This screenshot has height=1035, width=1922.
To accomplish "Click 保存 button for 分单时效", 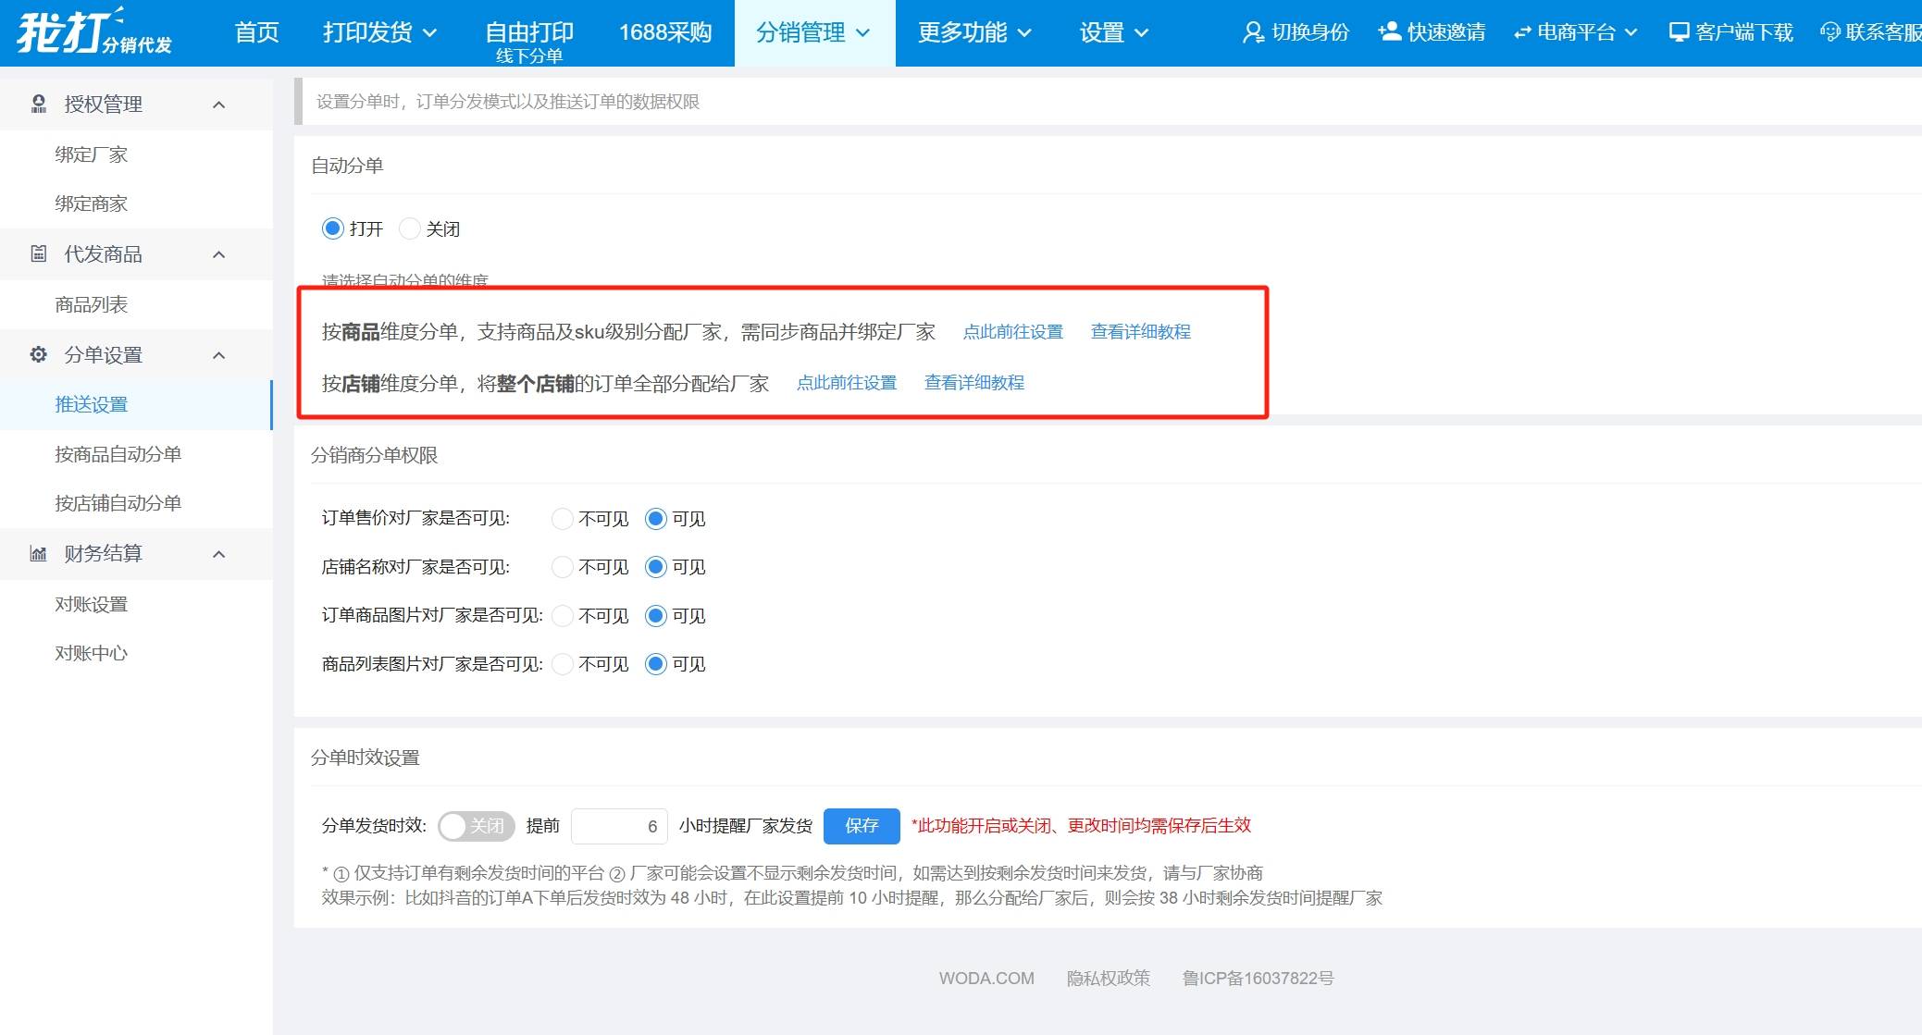I will [861, 826].
